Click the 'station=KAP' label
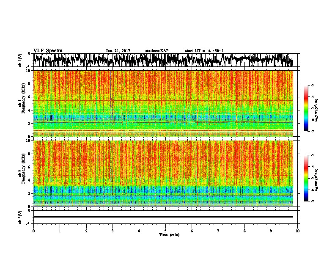Image resolution: width=335 pixels, height=259 pixels. tap(157, 51)
